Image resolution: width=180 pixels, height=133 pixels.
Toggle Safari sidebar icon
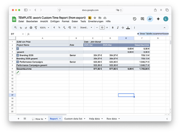click(x=26, y=10)
